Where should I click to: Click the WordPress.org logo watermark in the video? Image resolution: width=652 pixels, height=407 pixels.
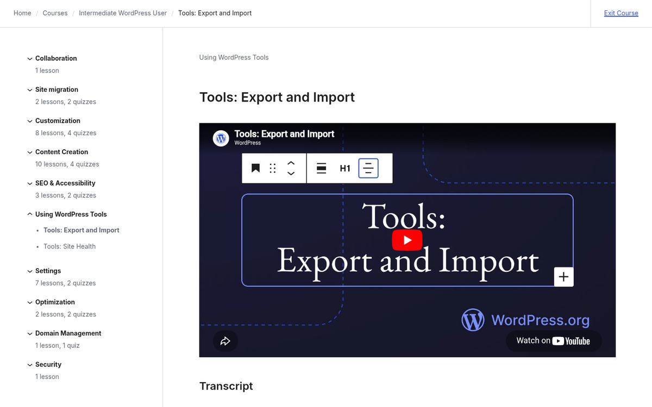click(x=526, y=320)
